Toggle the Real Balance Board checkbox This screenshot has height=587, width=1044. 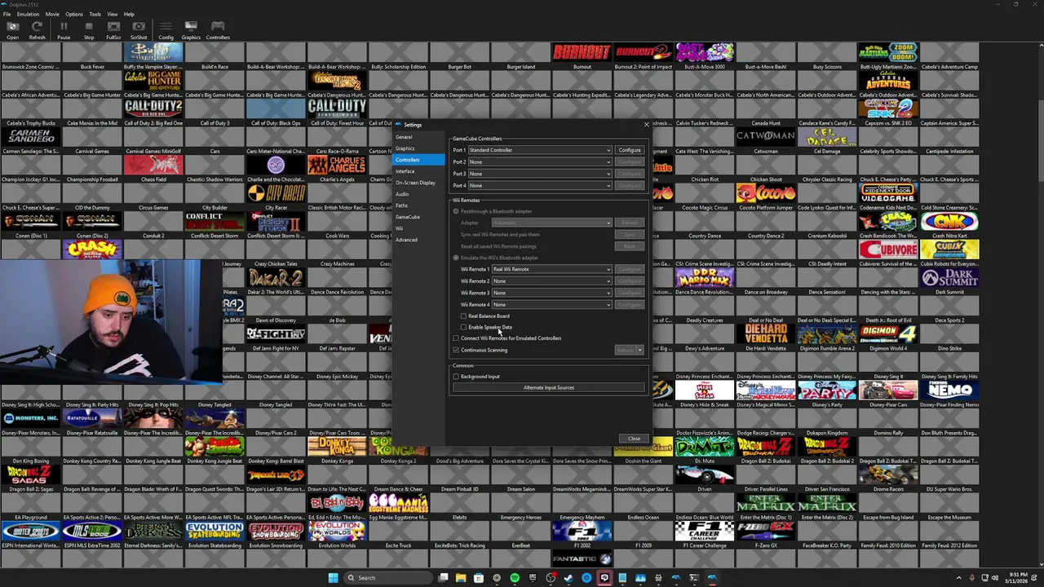point(464,316)
